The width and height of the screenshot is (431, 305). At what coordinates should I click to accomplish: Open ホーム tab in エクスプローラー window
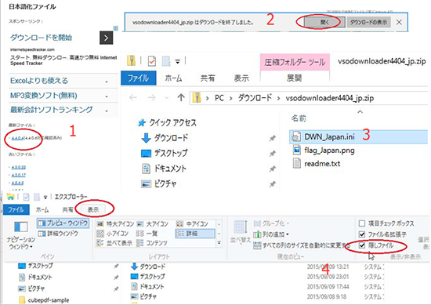(42, 210)
